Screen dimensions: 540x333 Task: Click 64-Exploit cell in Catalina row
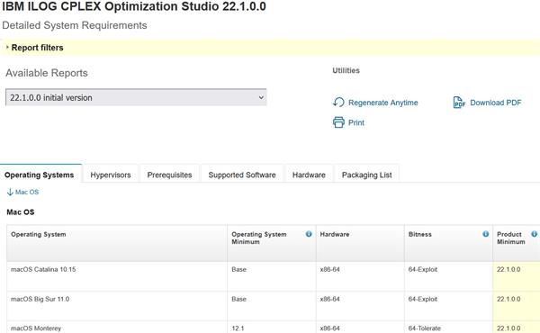pos(448,276)
